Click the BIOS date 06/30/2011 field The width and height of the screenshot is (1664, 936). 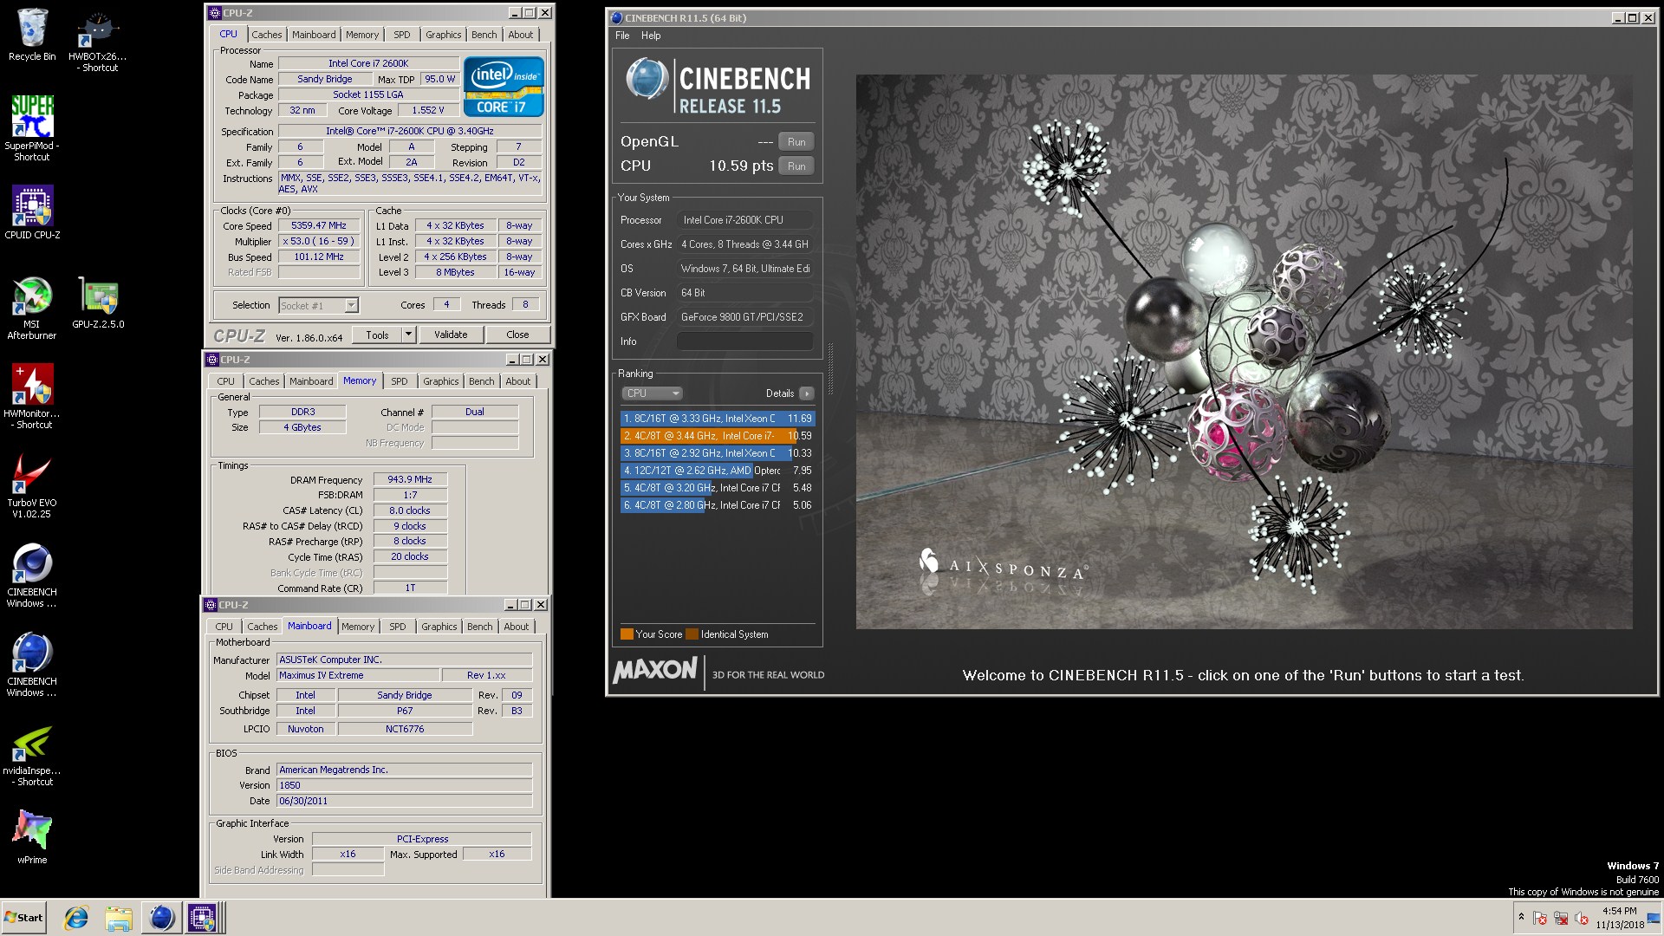click(404, 801)
